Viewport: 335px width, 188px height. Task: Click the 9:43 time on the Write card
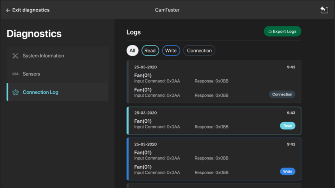point(291,144)
